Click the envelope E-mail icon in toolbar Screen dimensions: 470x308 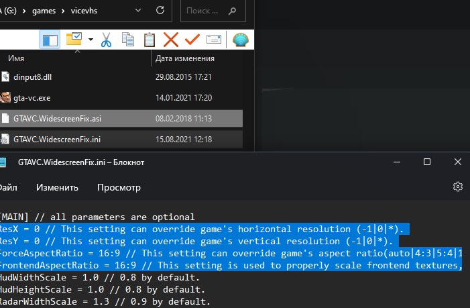pyautogui.click(x=213, y=40)
